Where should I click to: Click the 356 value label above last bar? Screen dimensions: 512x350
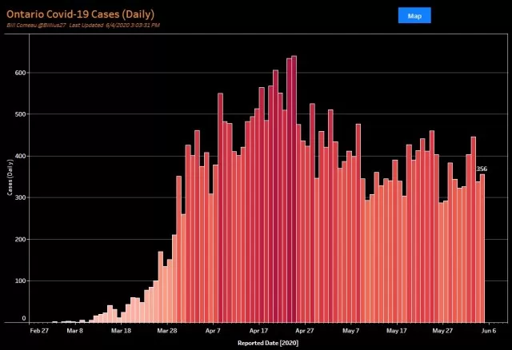click(482, 169)
